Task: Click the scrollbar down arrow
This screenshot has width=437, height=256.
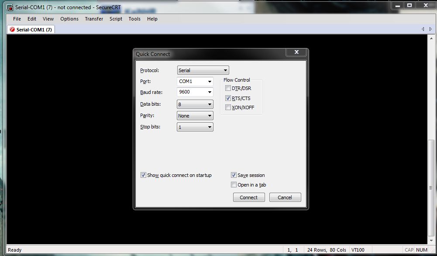Action: pos(431,240)
